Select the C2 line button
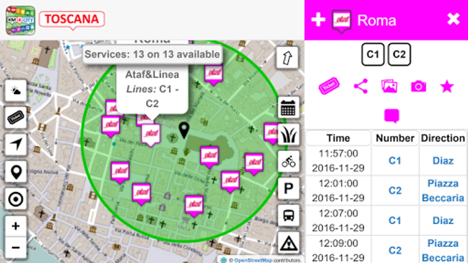 tap(399, 54)
